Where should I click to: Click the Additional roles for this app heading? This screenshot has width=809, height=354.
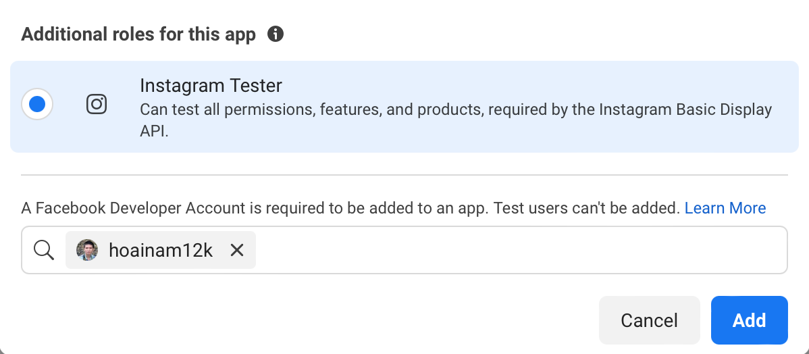coord(138,34)
